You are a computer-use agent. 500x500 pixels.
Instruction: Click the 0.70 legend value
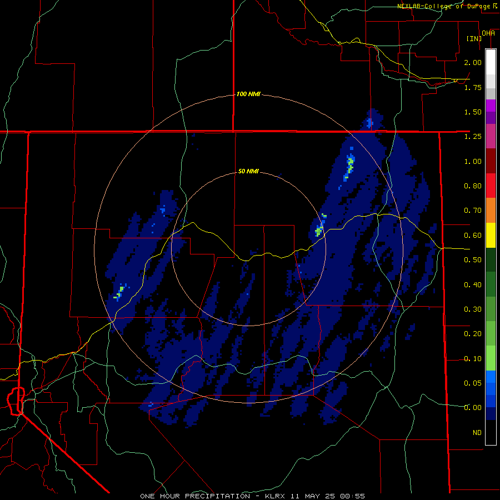pos(473,211)
